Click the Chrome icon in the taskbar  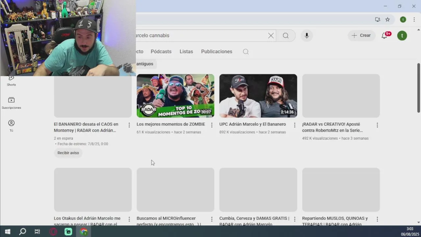point(84,231)
